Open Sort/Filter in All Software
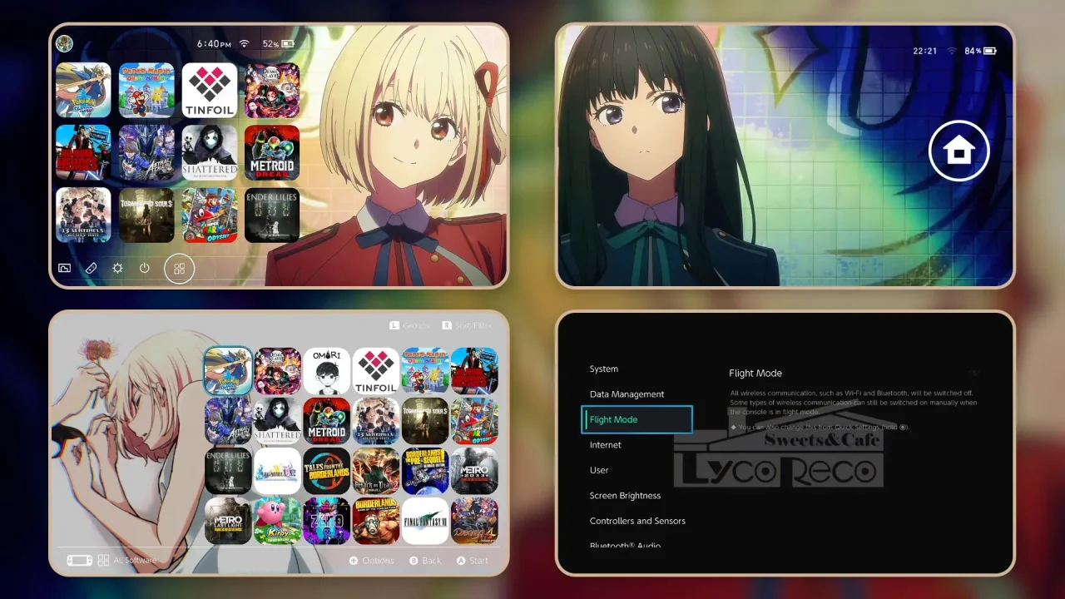The width and height of the screenshot is (1065, 599). 467,325
